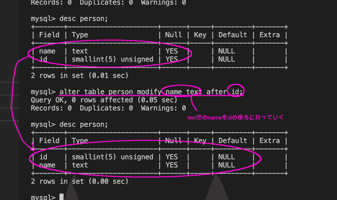This screenshot has width=337, height=200.
Task: Click the 'name' field in the first table
Action: pos(47,51)
